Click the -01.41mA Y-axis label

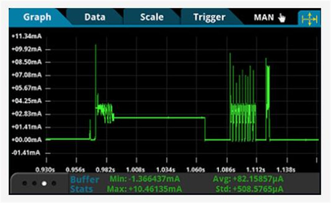[x=26, y=153]
